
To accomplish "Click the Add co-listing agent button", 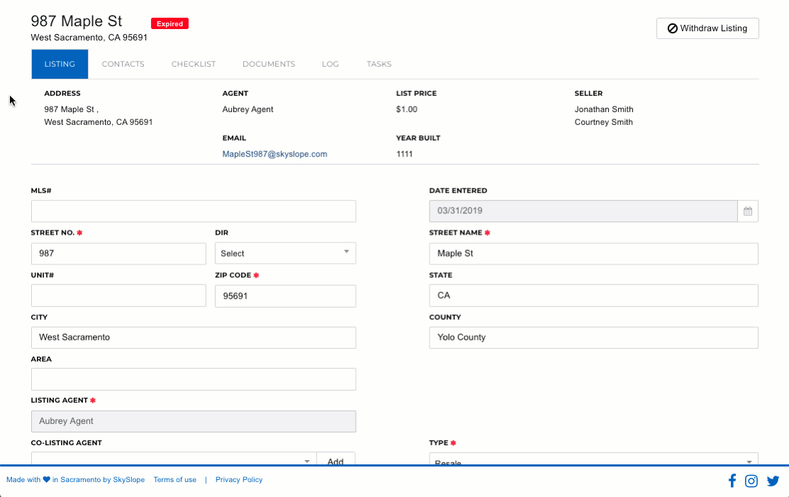I will [x=335, y=459].
